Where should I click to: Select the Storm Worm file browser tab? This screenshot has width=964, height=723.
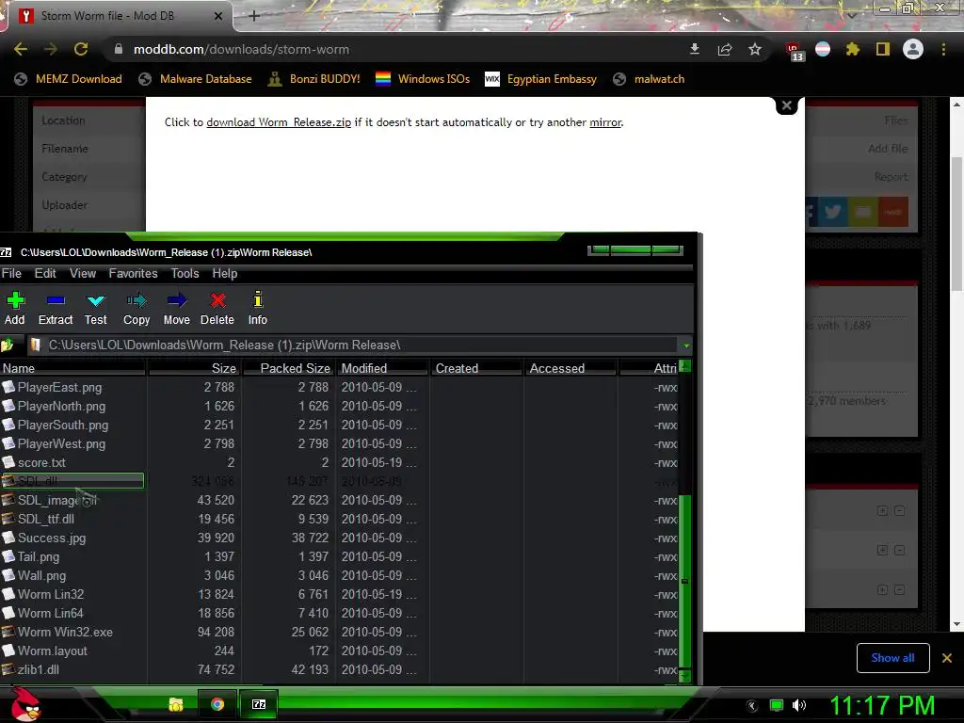[x=120, y=16]
